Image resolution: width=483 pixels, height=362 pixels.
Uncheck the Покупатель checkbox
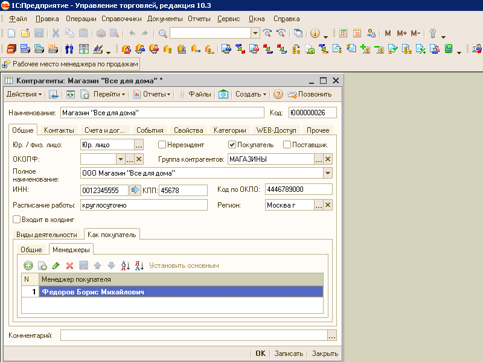232,144
